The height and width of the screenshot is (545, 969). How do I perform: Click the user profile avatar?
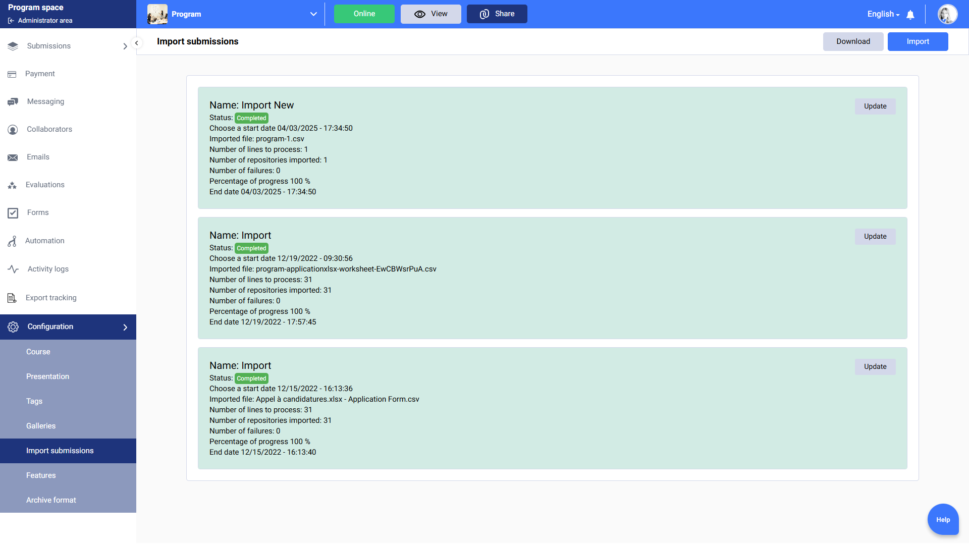[947, 14]
